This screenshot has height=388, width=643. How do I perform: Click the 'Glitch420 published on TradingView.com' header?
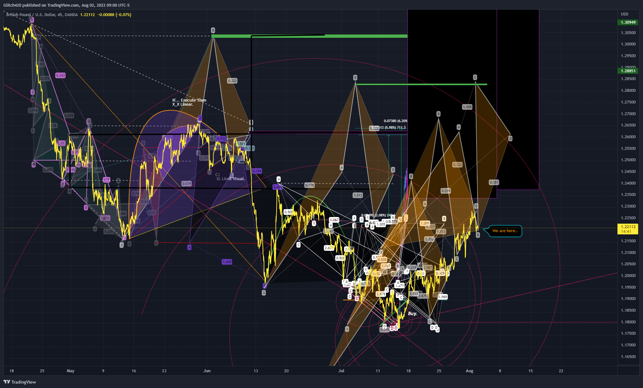[x=42, y=5]
